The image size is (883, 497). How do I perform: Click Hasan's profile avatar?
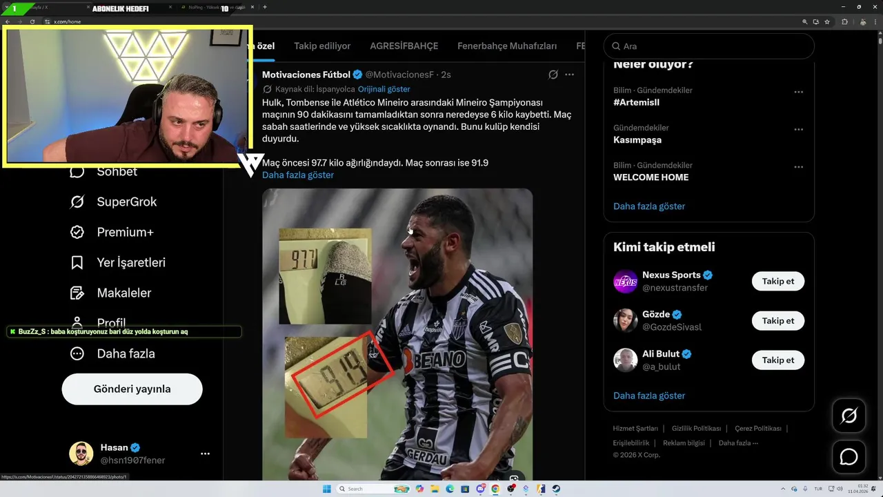(x=81, y=454)
